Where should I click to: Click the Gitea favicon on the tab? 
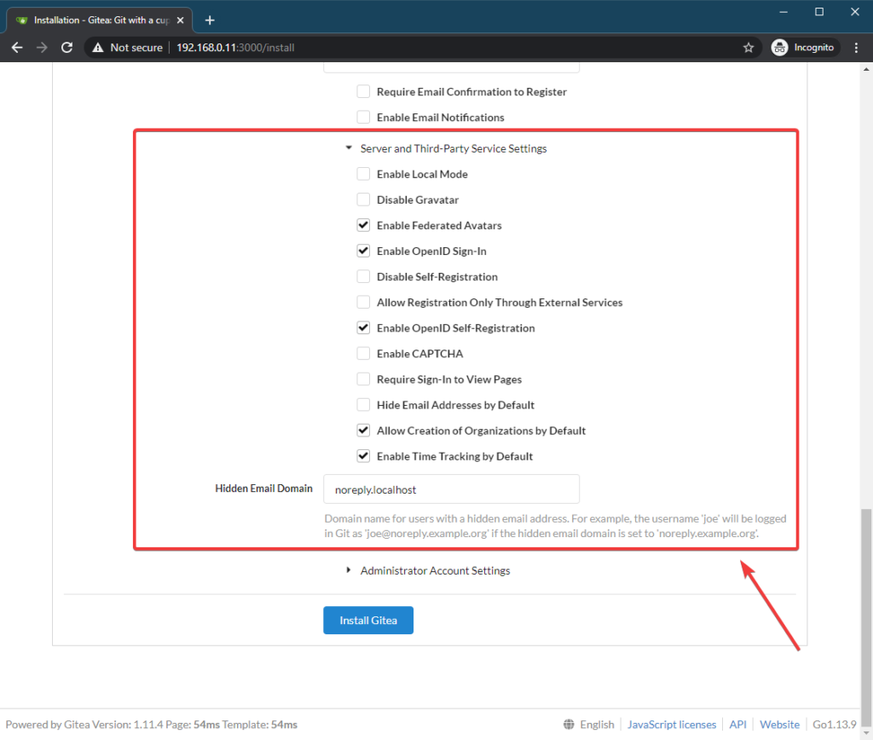tap(21, 20)
